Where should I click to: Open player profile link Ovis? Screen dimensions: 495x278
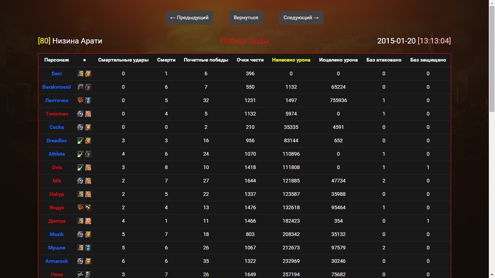click(x=57, y=168)
